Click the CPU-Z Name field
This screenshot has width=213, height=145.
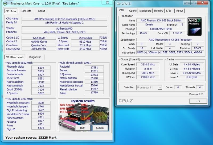(161, 20)
